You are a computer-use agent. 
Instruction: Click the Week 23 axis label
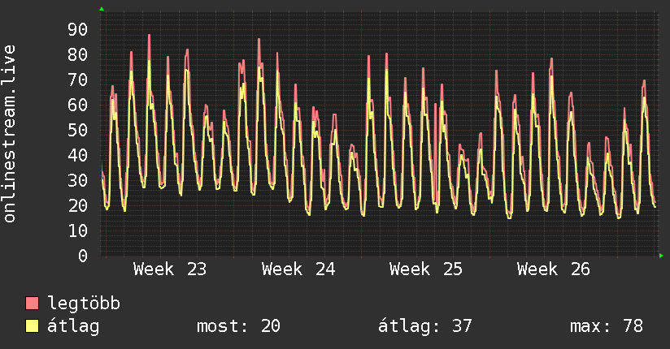coord(170,269)
